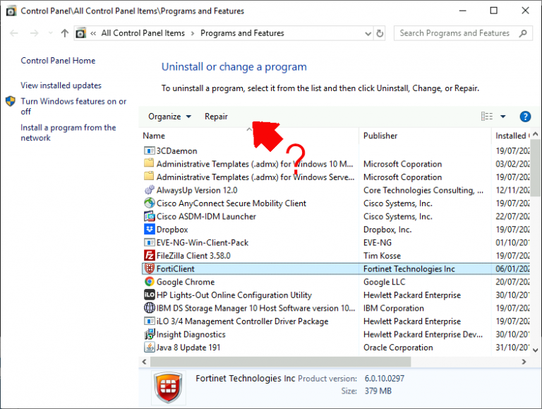Screen dimensions: 542x409
Task: Click the Windows Server admin templates folder icon
Action: (149, 177)
